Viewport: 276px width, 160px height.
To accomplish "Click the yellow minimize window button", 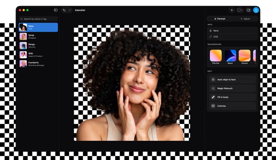I will pyautogui.click(x=24, y=10).
